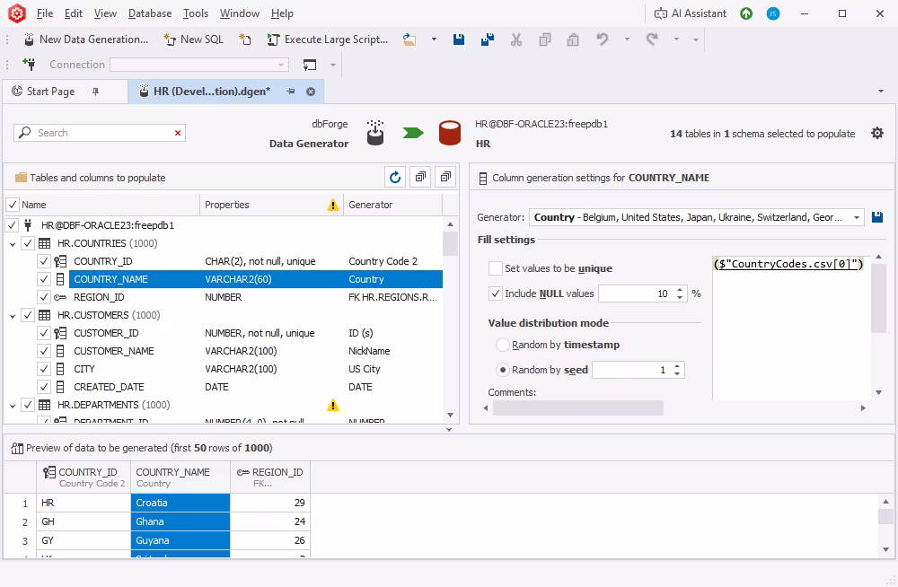Refresh the tables and columns list
The width and height of the screenshot is (898, 587).
(395, 178)
